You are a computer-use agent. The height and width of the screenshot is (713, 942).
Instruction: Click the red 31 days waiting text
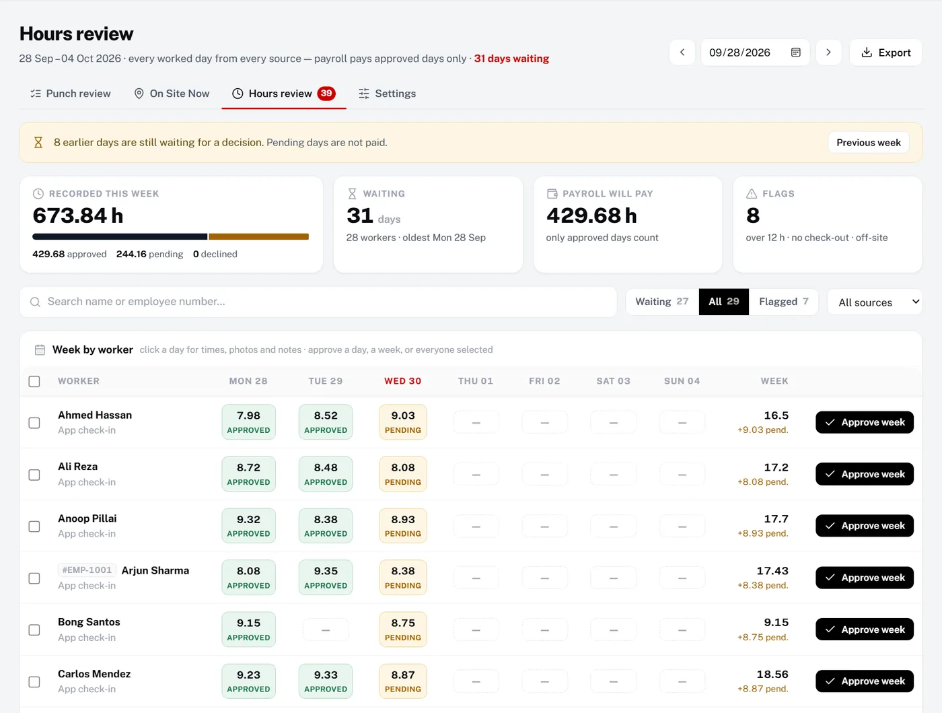[x=511, y=59]
